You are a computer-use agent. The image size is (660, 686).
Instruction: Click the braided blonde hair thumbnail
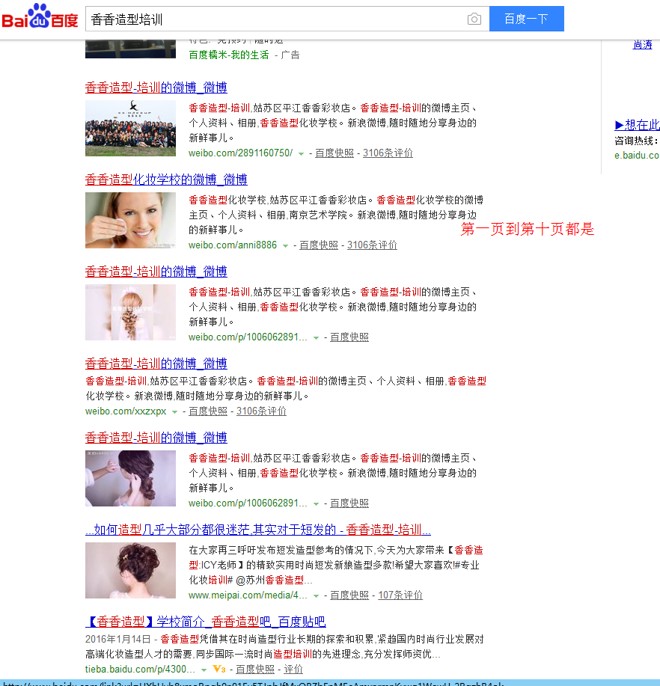point(130,313)
